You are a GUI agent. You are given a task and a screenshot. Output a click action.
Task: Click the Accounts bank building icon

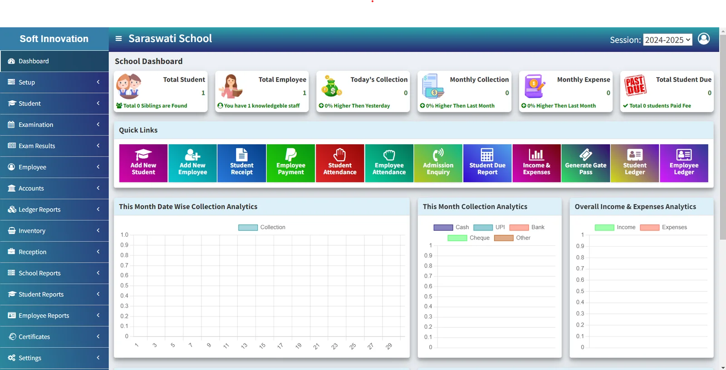[11, 188]
